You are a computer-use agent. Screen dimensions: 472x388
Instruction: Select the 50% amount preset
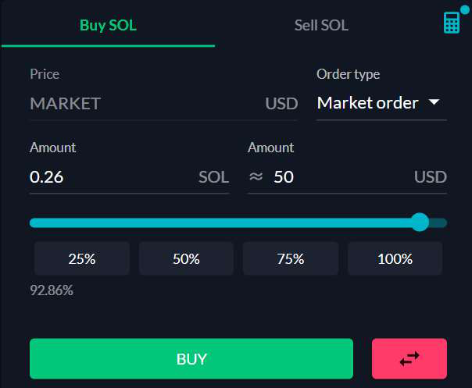pos(186,258)
